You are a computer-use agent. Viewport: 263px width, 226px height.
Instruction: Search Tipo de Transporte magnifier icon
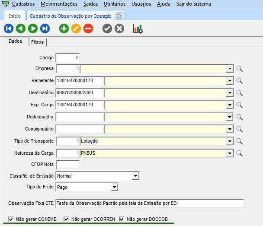[240, 141]
